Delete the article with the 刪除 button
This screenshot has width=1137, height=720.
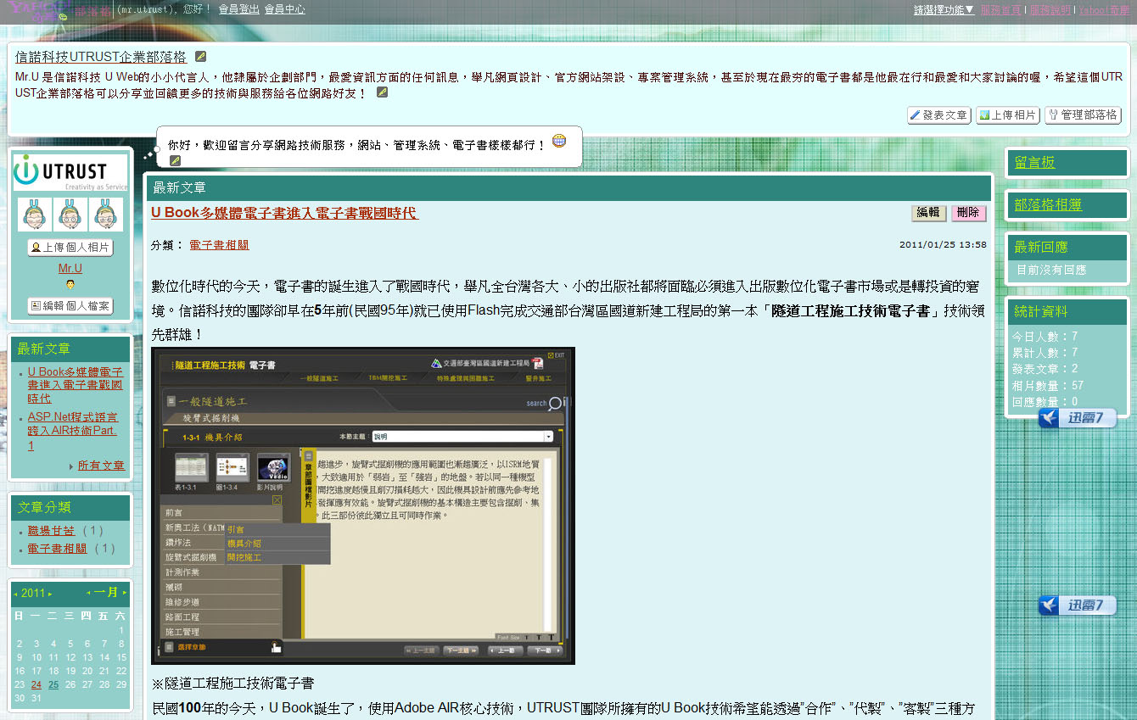click(x=968, y=213)
